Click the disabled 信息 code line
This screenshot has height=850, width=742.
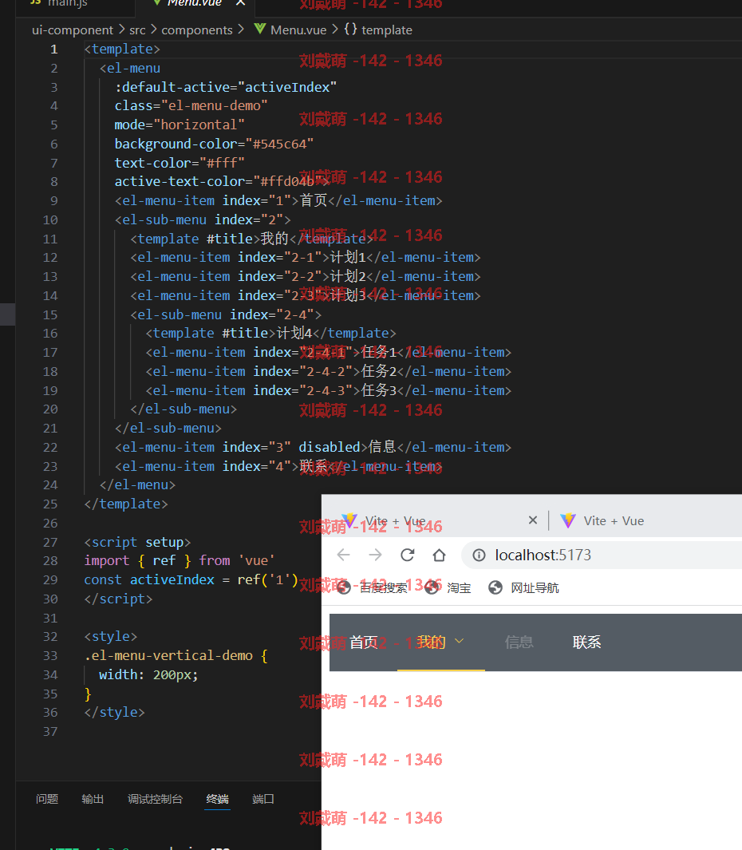[x=313, y=448]
